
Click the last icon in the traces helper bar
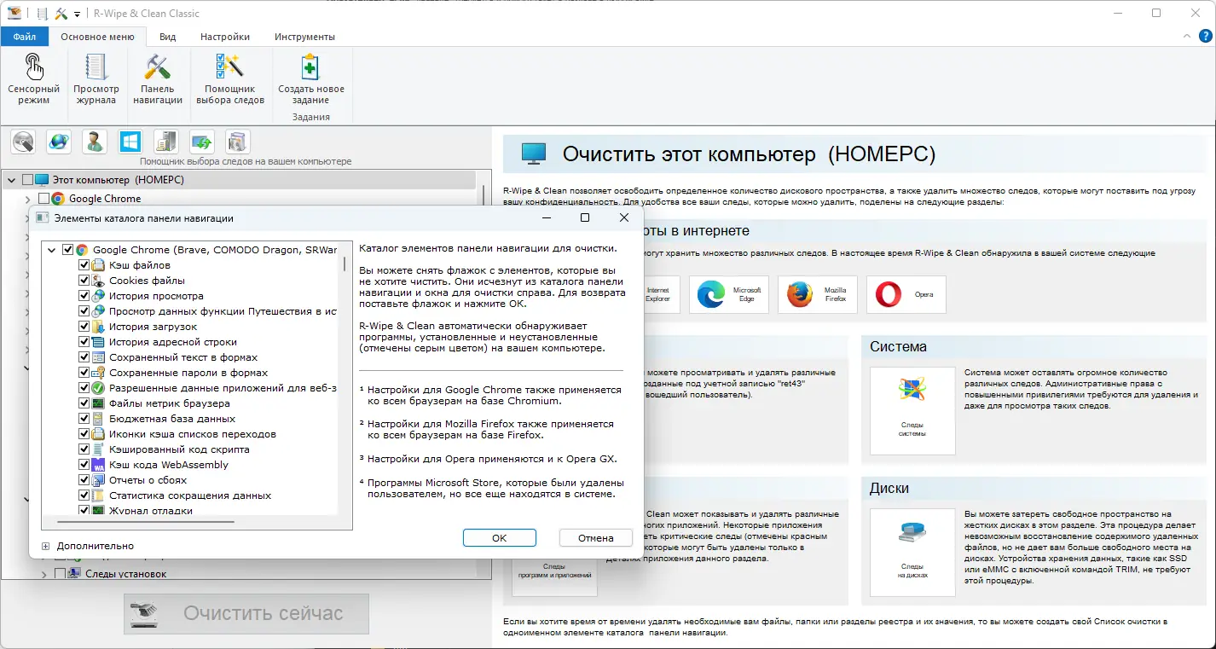(x=238, y=142)
